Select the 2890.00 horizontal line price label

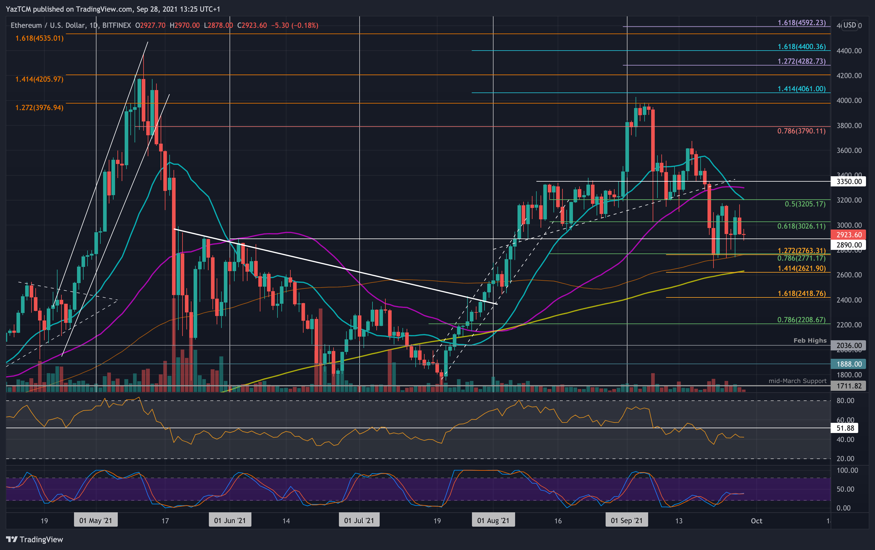coord(848,245)
